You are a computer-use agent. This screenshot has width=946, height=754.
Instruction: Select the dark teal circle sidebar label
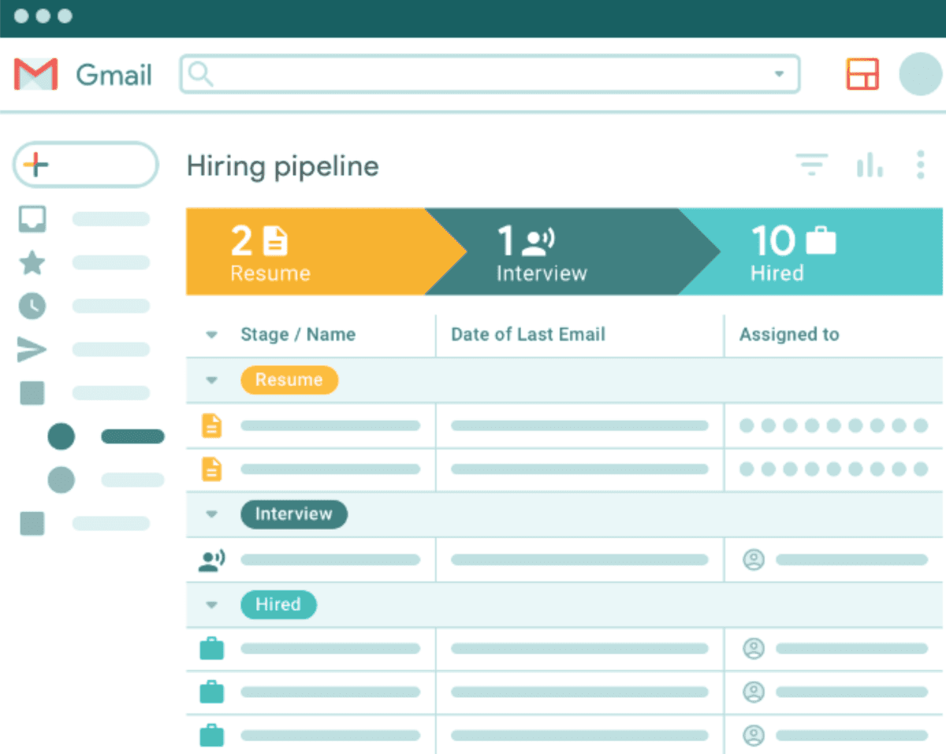61,436
